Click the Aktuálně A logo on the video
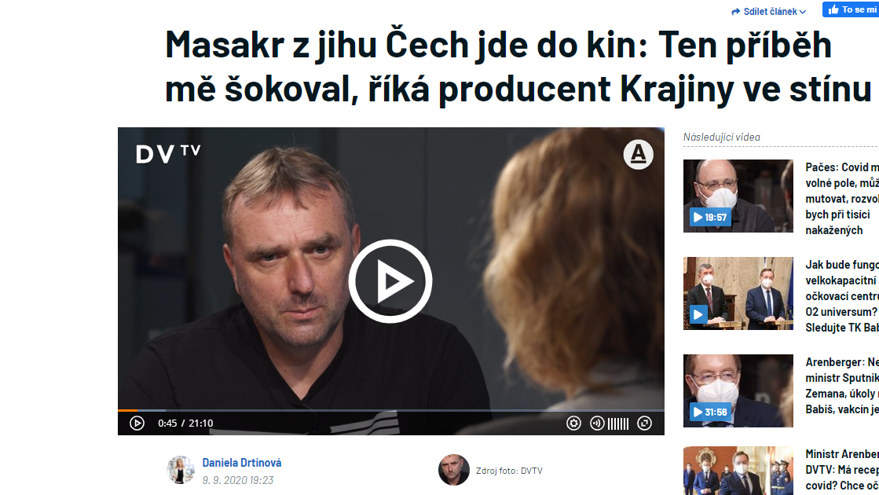879x495 pixels. click(x=638, y=154)
